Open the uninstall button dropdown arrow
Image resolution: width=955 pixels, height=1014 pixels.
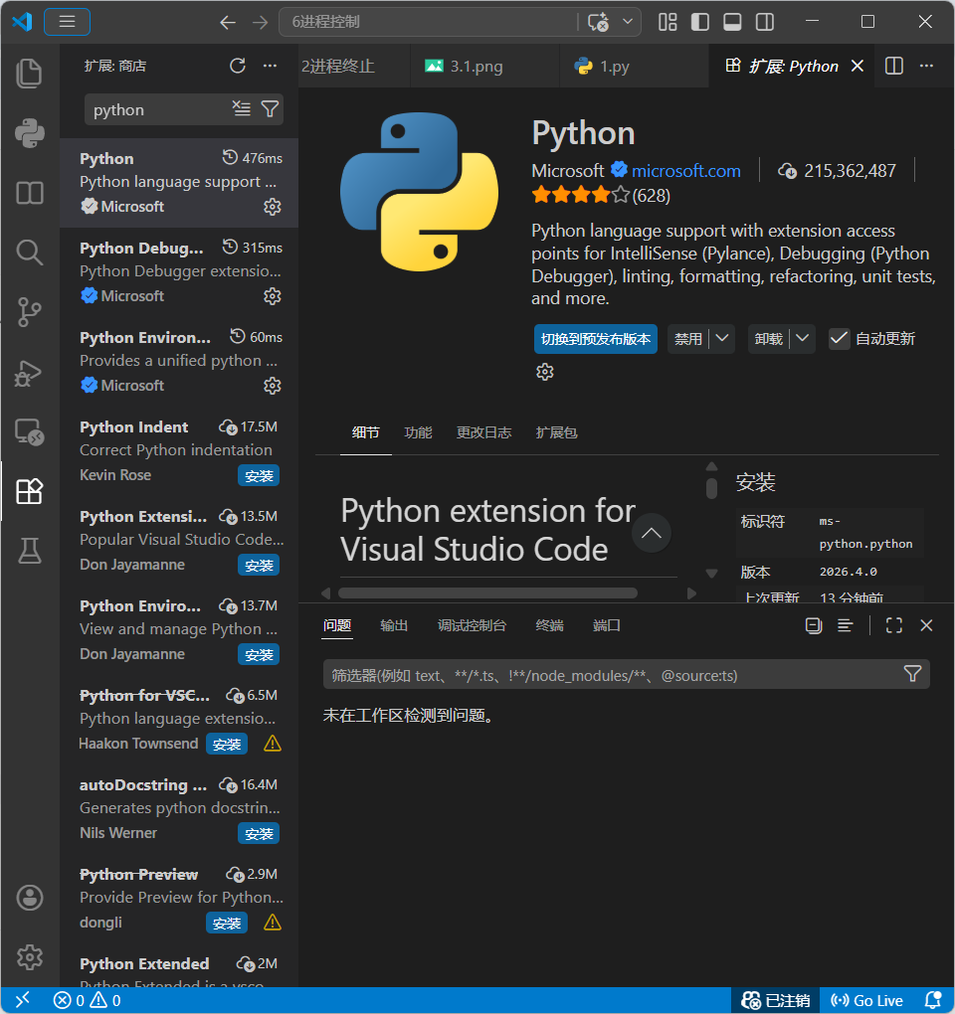pyautogui.click(x=803, y=338)
